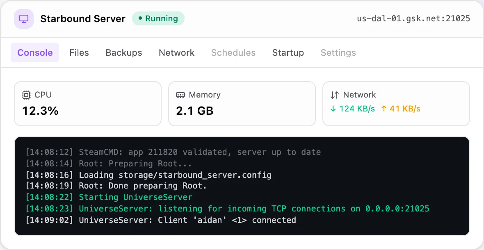Open the Startup tab
This screenshot has height=250, width=484.
tap(288, 53)
